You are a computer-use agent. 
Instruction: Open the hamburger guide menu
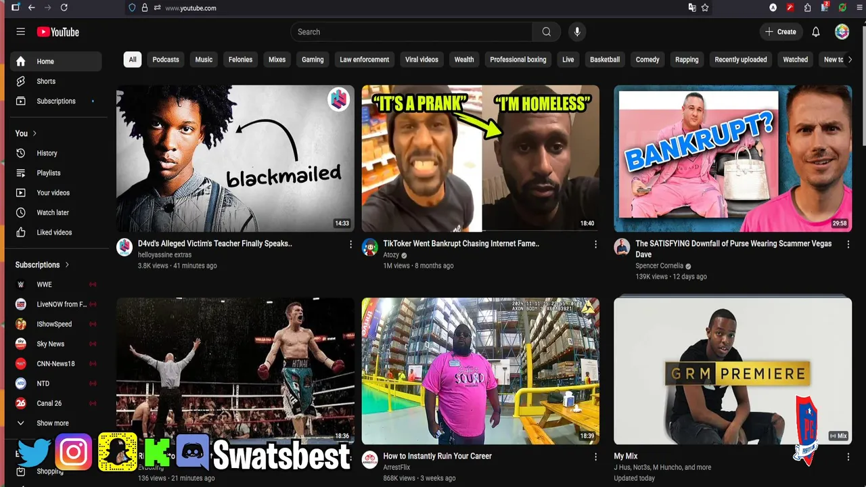click(x=20, y=32)
